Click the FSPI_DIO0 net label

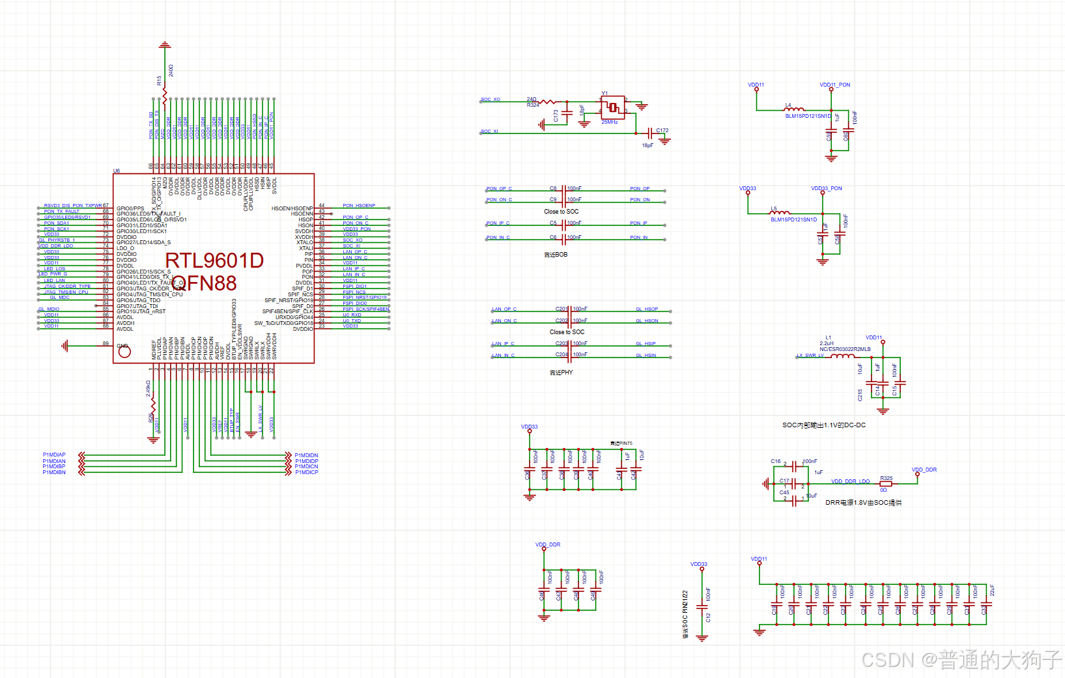pos(355,303)
